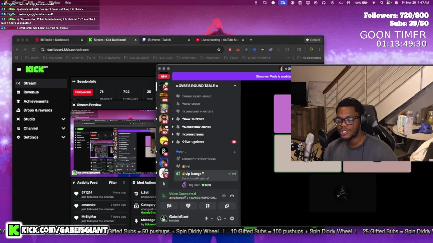Click the STREAMING status badge
This screenshot has height=243, width=433.
coord(83,92)
